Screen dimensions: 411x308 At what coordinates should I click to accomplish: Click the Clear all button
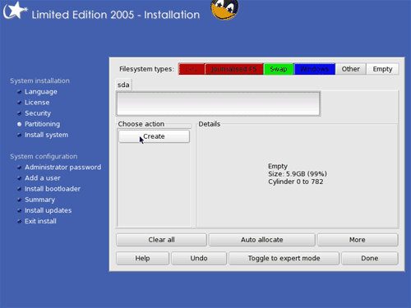coord(161,240)
